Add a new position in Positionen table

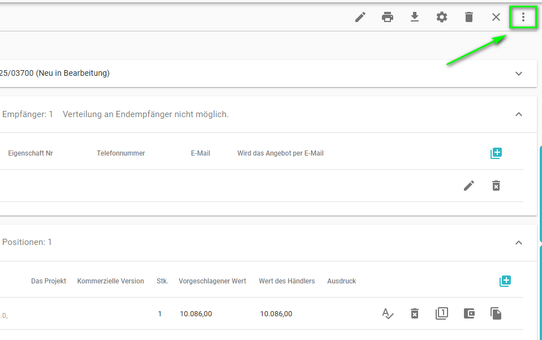point(505,281)
